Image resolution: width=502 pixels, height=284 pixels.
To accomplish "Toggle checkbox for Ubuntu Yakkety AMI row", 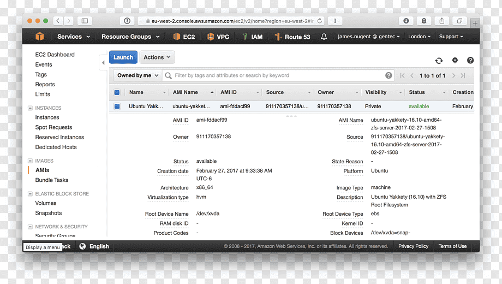I will pos(117,106).
